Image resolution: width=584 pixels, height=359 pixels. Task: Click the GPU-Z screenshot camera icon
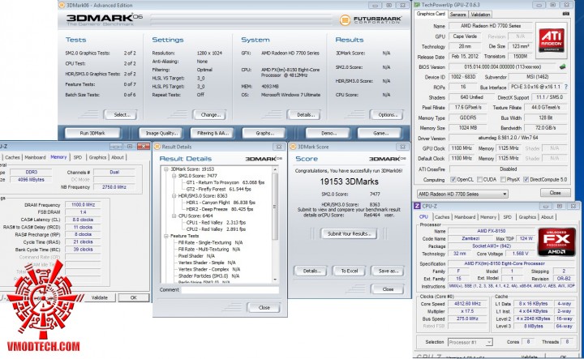click(x=566, y=14)
